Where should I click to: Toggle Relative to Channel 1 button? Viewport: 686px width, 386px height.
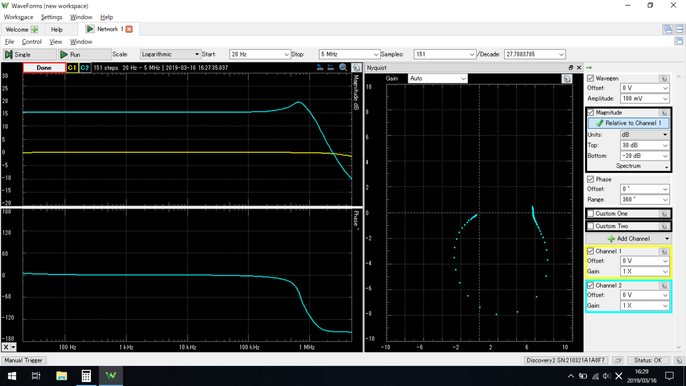[628, 123]
